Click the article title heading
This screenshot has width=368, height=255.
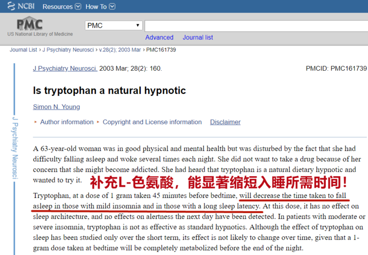pyautogui.click(x=109, y=91)
